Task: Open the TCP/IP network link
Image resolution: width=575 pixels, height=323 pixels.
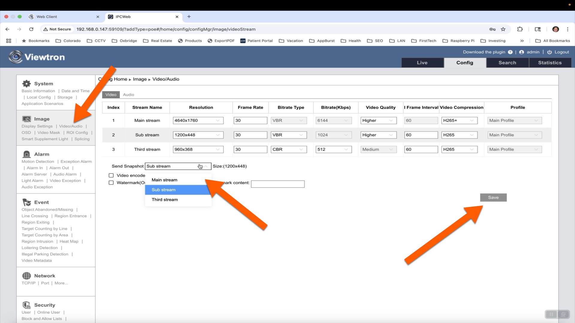Action: click(x=28, y=283)
